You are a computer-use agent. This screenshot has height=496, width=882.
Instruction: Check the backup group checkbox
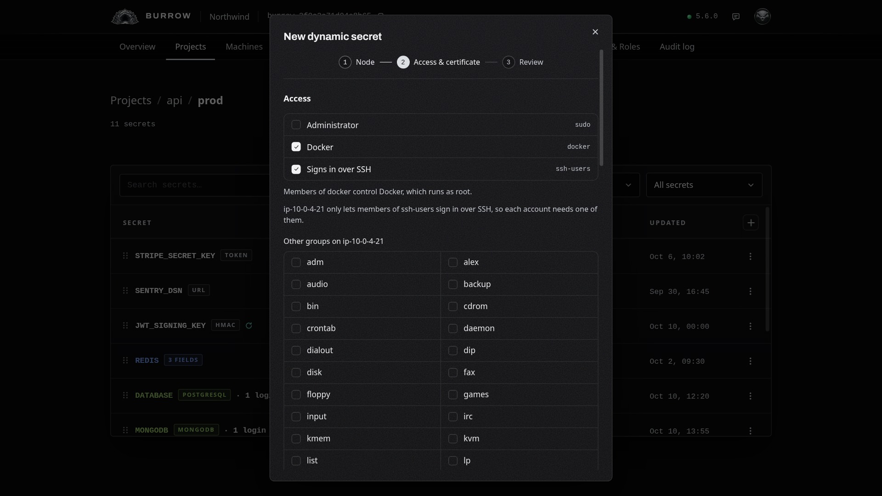coord(453,284)
